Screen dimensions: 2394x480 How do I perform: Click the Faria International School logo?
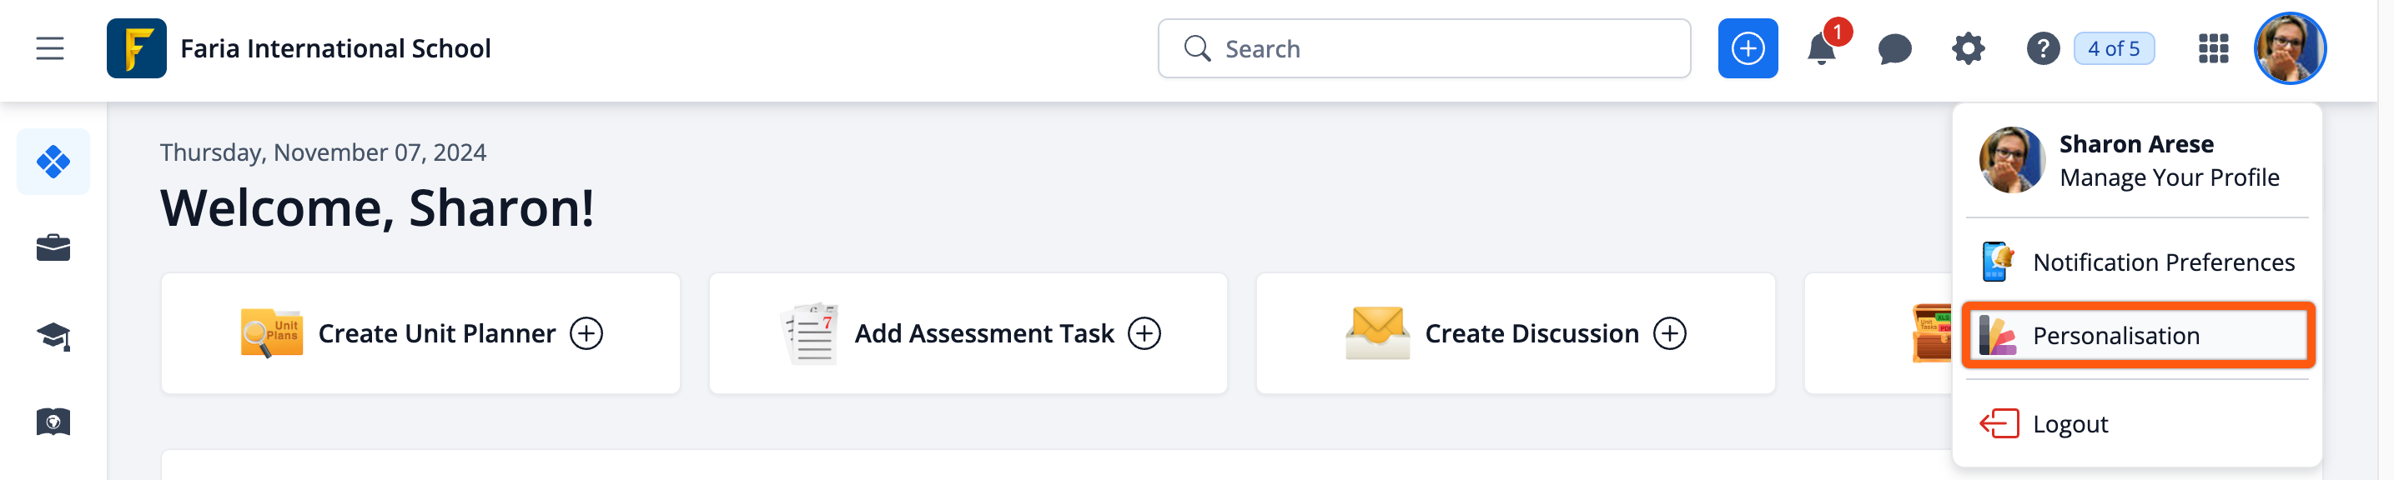[136, 48]
